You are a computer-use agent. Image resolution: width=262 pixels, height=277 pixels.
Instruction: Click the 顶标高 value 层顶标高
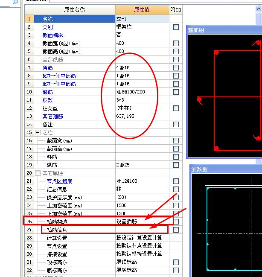tap(142, 262)
